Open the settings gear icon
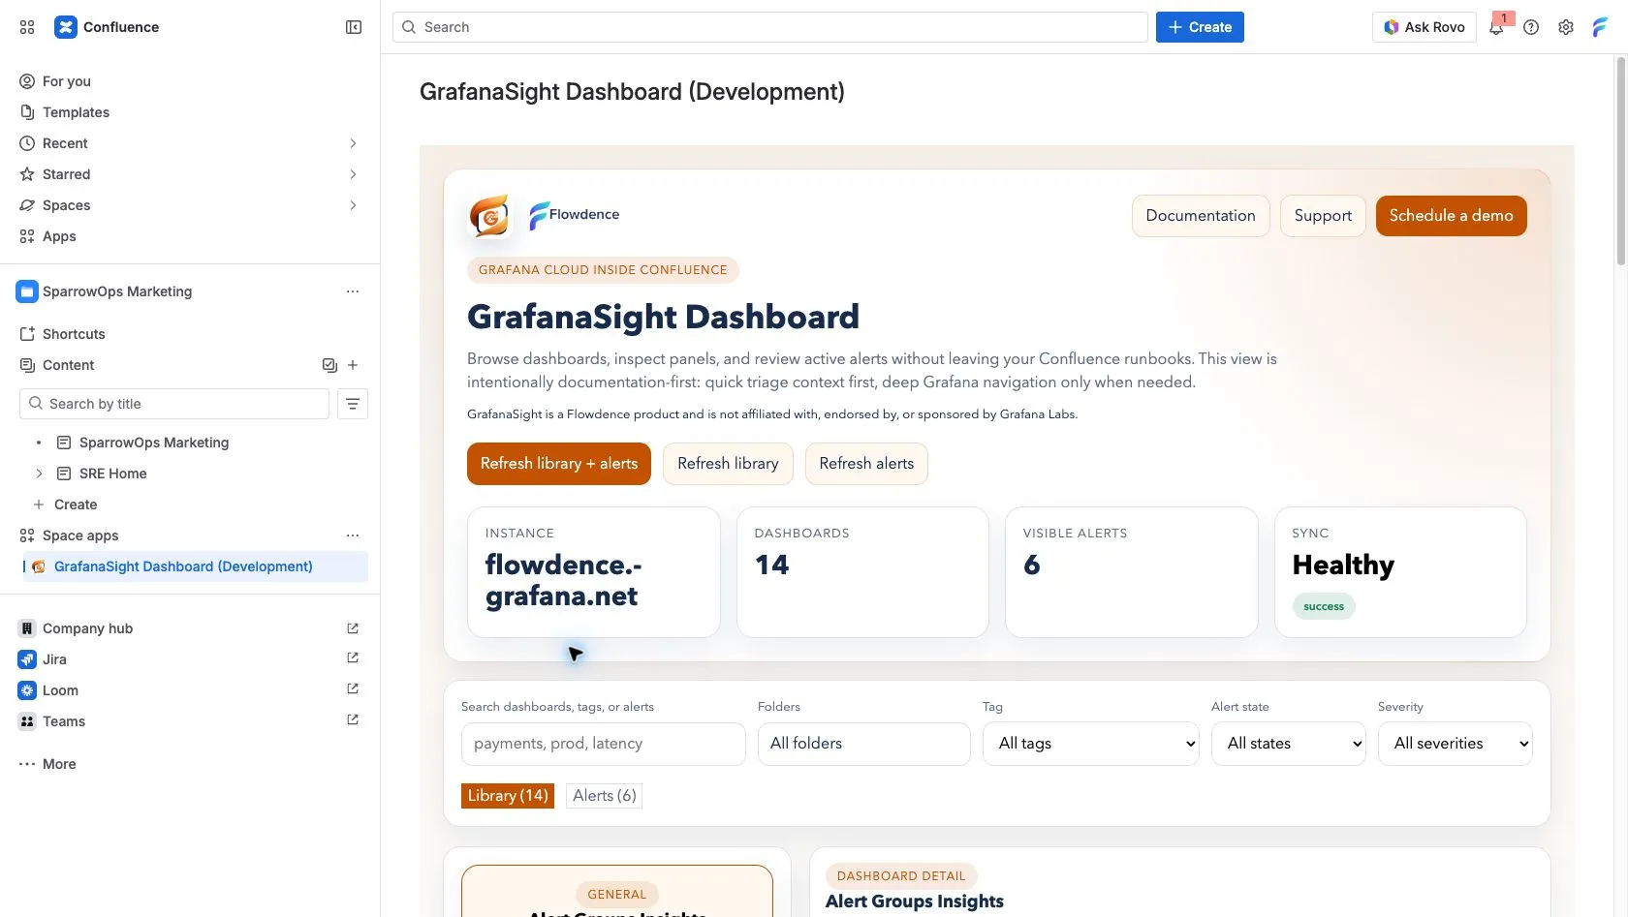 [1566, 27]
